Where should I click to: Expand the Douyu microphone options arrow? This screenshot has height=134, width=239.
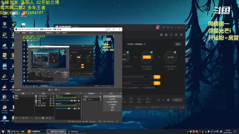[x=143, y=99]
